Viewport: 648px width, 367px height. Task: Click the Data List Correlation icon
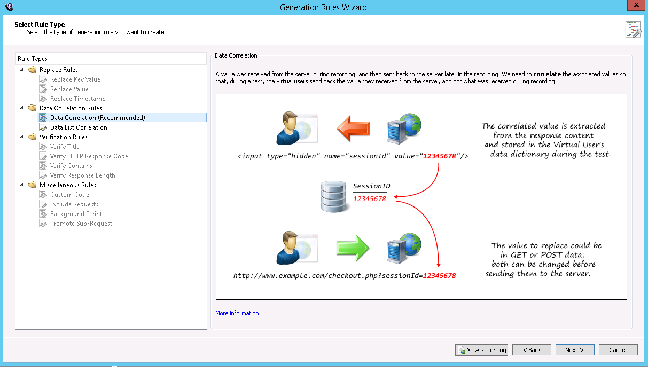tap(43, 127)
